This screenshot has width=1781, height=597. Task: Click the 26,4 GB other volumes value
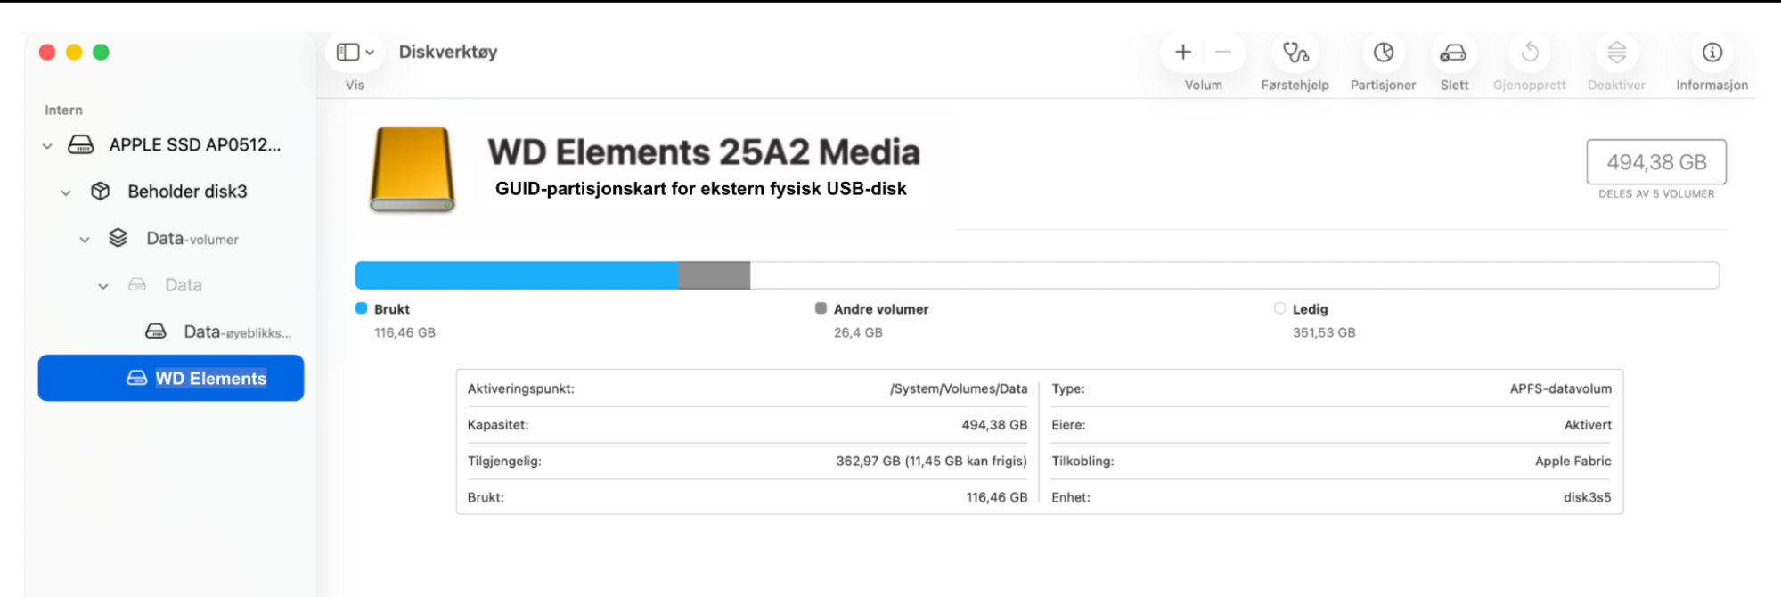858,332
